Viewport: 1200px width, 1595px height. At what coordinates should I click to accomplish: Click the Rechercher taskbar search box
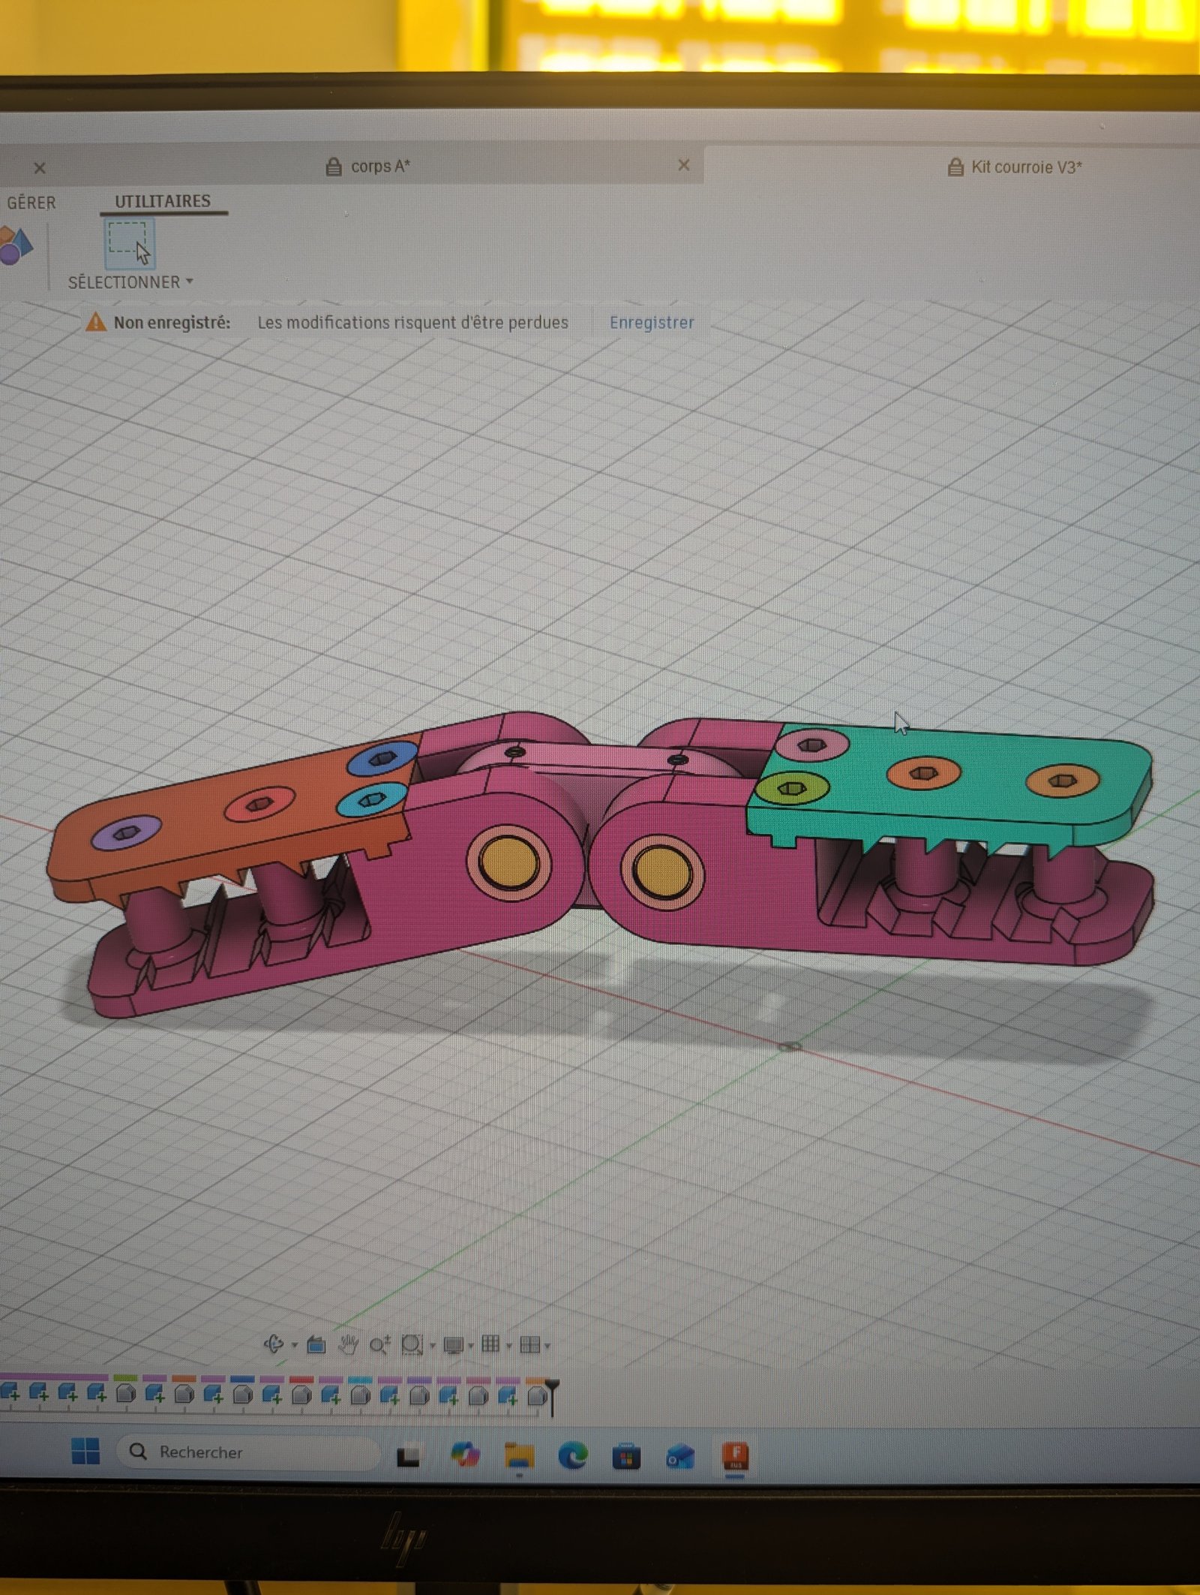coord(247,1452)
